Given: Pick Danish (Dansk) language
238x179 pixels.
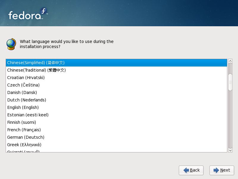Looking at the screenshot, I should pos(116,92).
